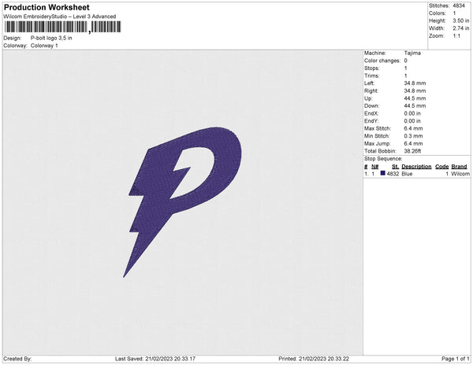Click the 'Design:' label

[x=13, y=38]
